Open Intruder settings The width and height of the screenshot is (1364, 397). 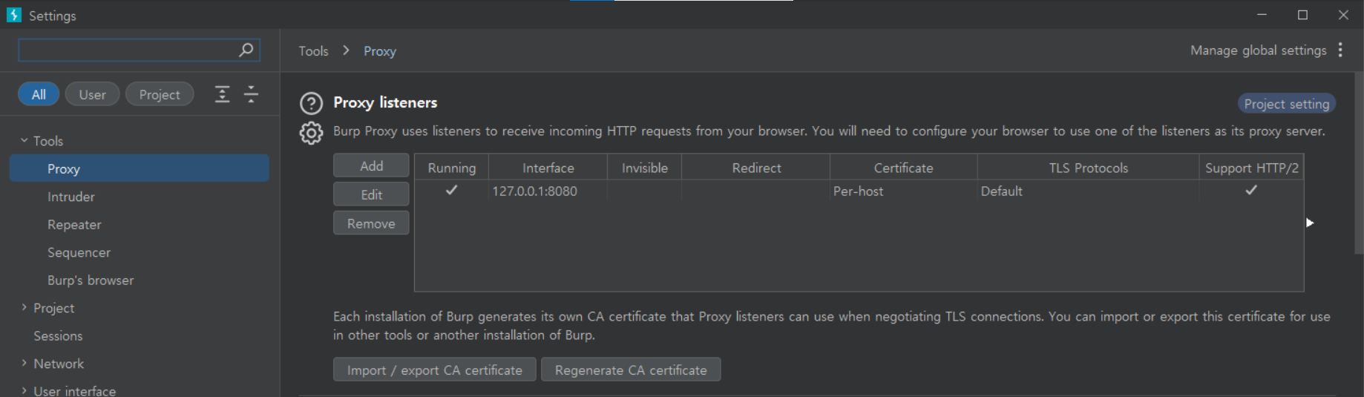coord(71,197)
